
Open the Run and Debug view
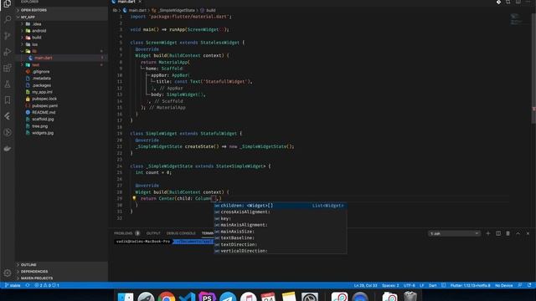coord(8,52)
